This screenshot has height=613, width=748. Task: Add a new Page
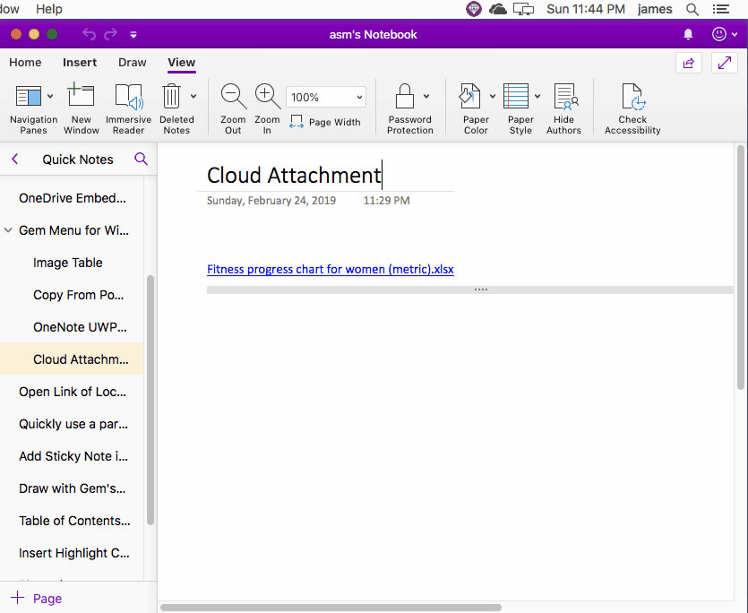coord(37,599)
